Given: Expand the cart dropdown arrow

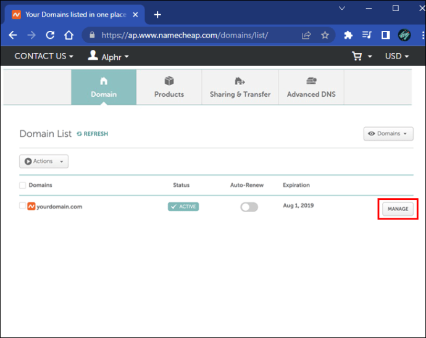Looking at the screenshot, I should pos(370,57).
